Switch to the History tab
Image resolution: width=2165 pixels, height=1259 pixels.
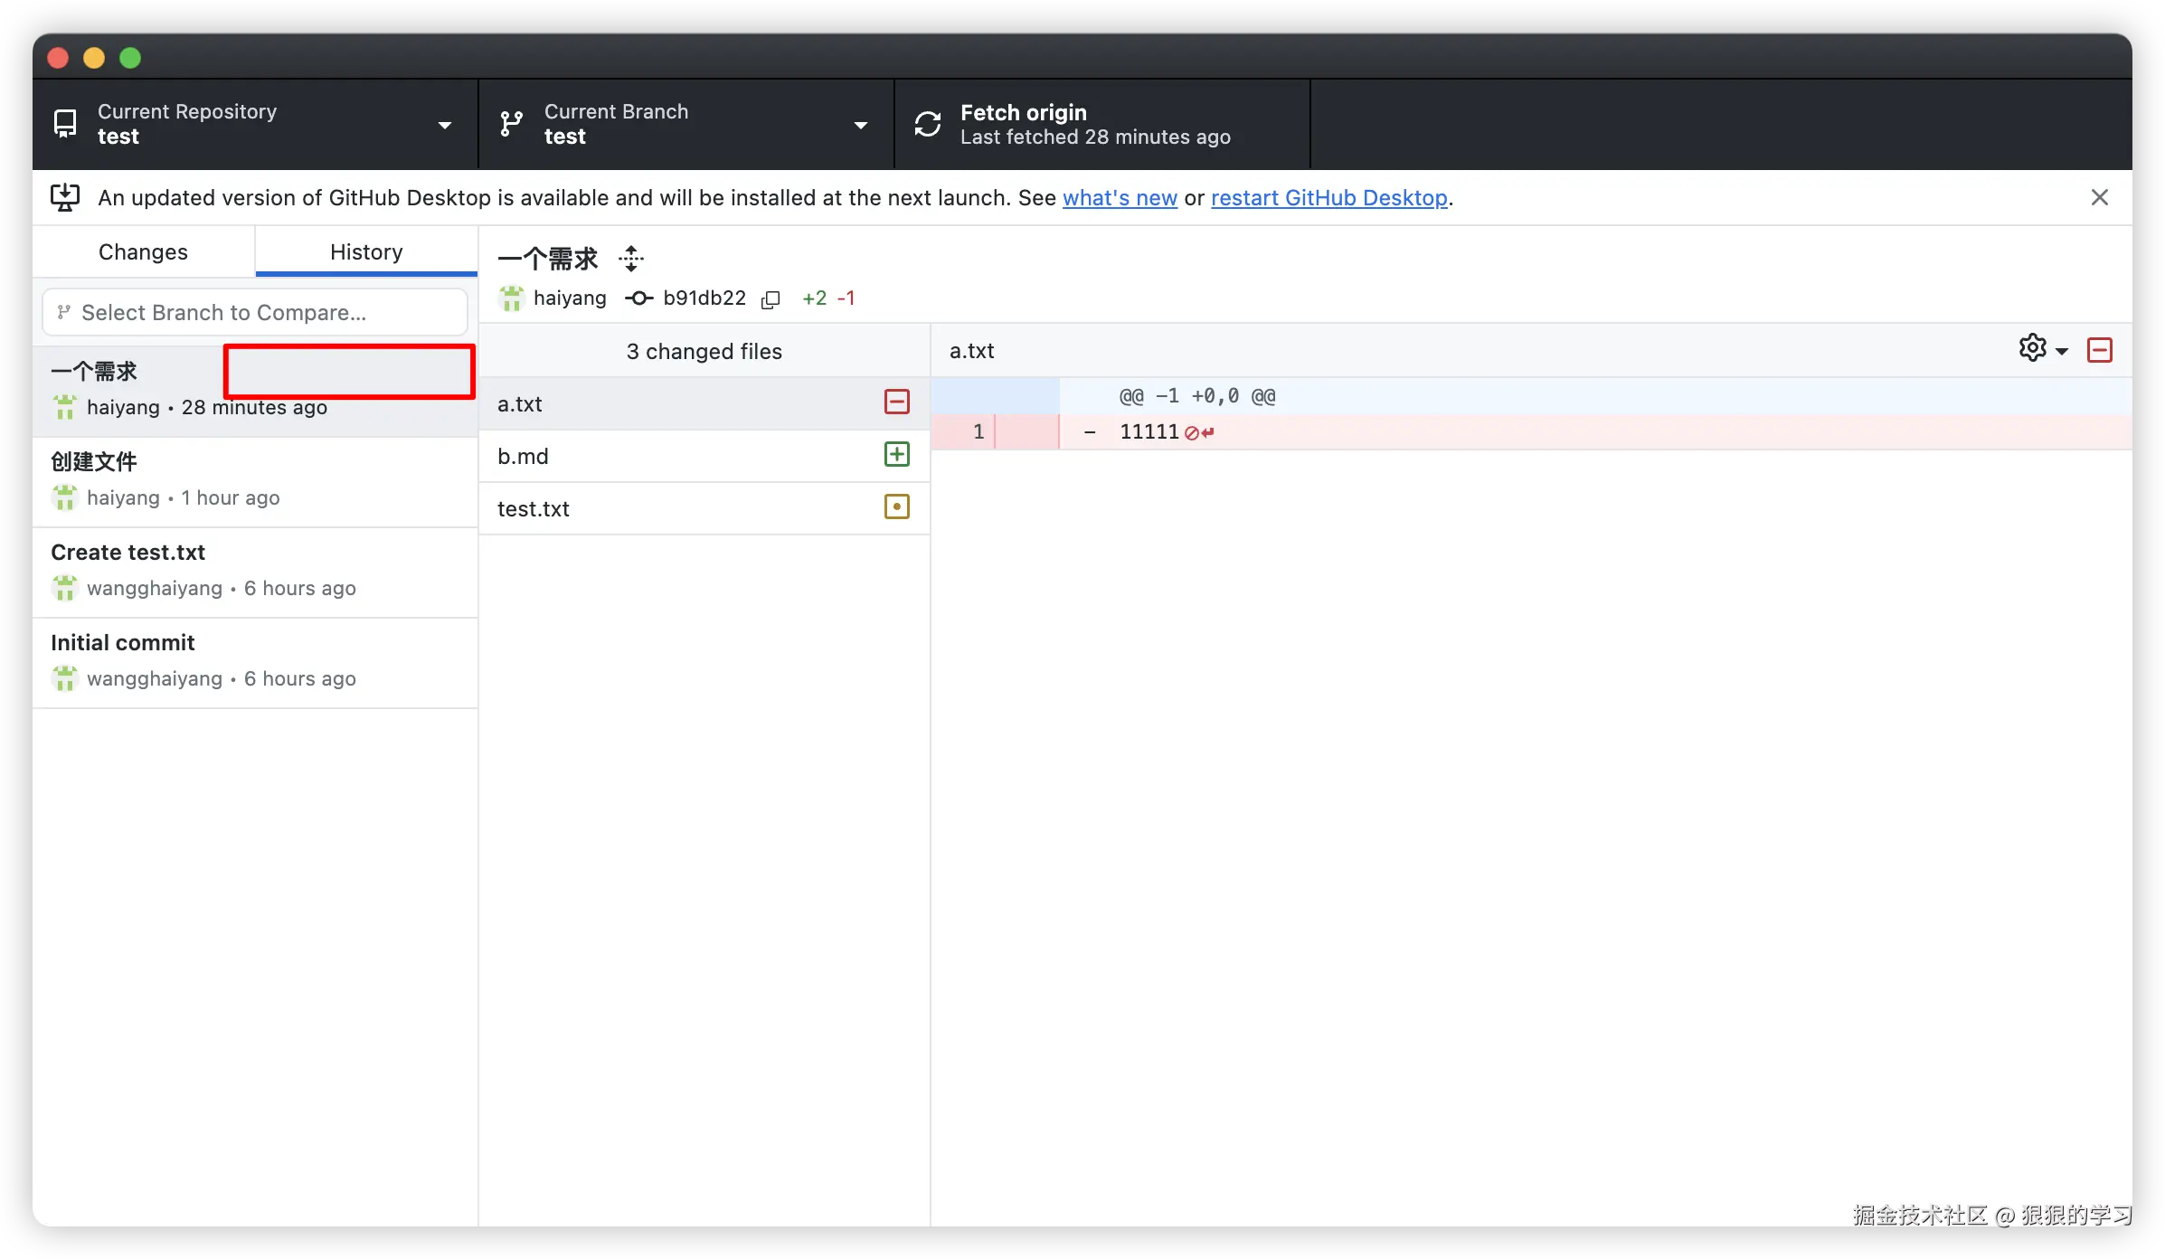tap(366, 251)
